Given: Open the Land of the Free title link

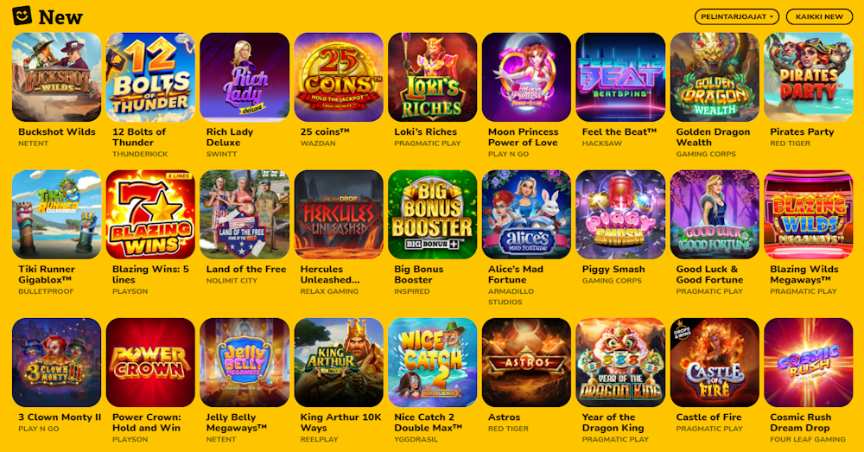Looking at the screenshot, I should click(246, 269).
